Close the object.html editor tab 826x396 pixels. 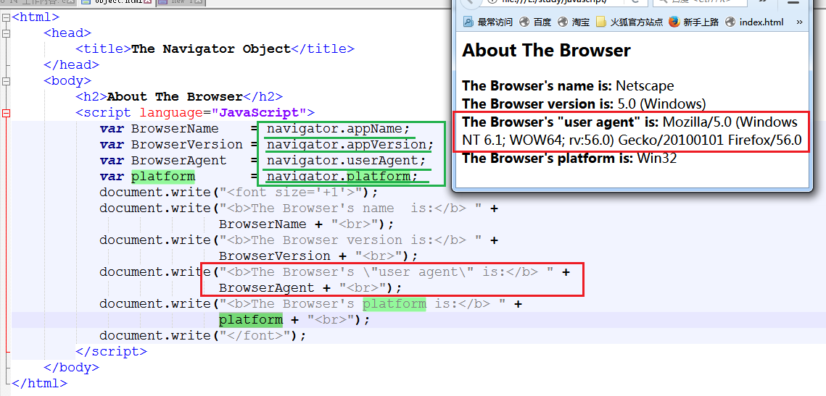pos(148,2)
